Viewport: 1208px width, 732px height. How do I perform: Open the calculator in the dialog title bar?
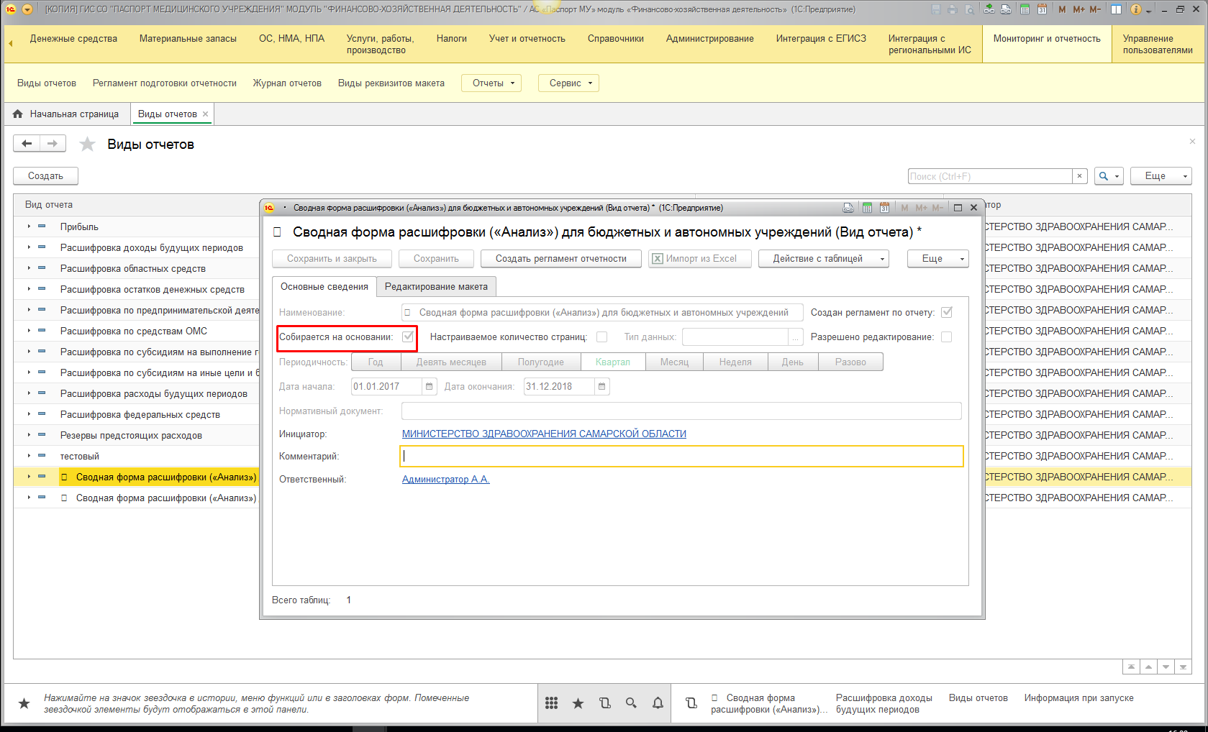[867, 208]
